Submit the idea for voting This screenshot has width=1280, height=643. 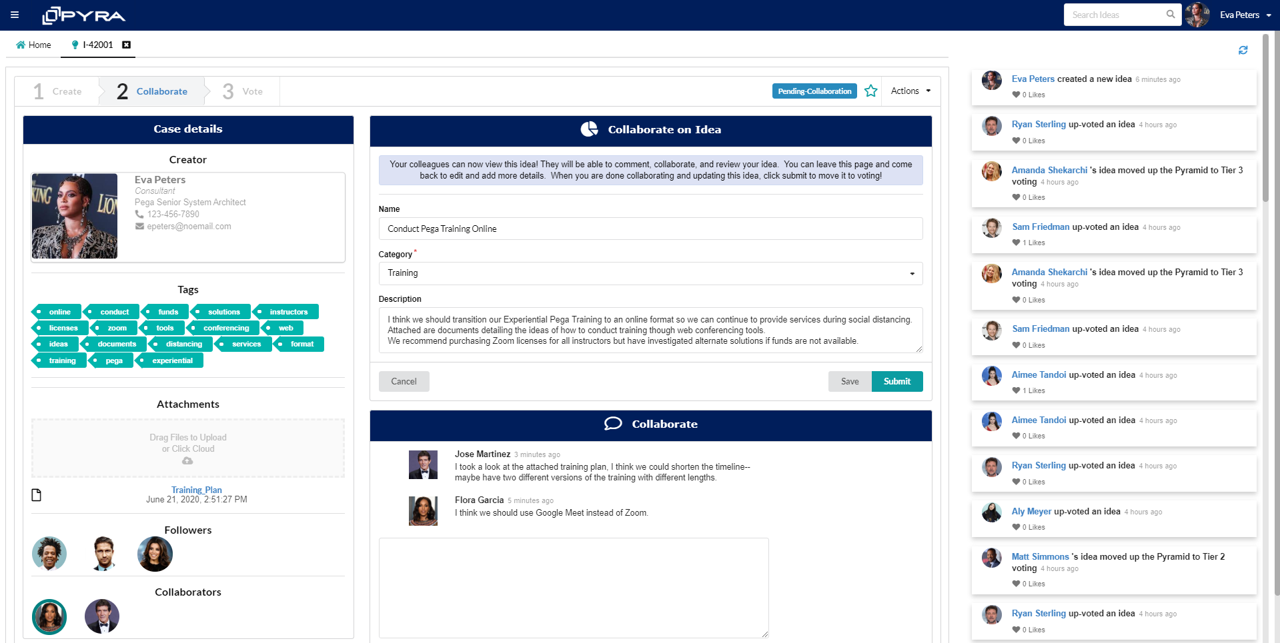coord(897,381)
